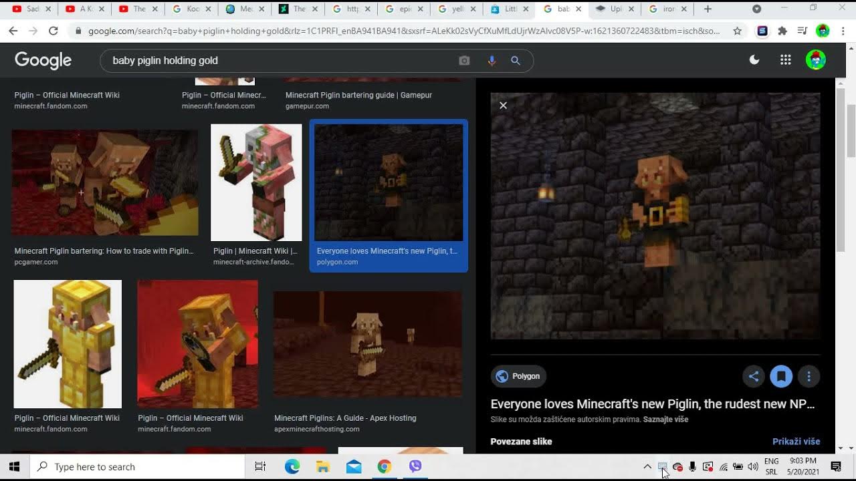Launch Microsoft Edge from the taskbar
Image resolution: width=856 pixels, height=481 pixels.
[292, 466]
